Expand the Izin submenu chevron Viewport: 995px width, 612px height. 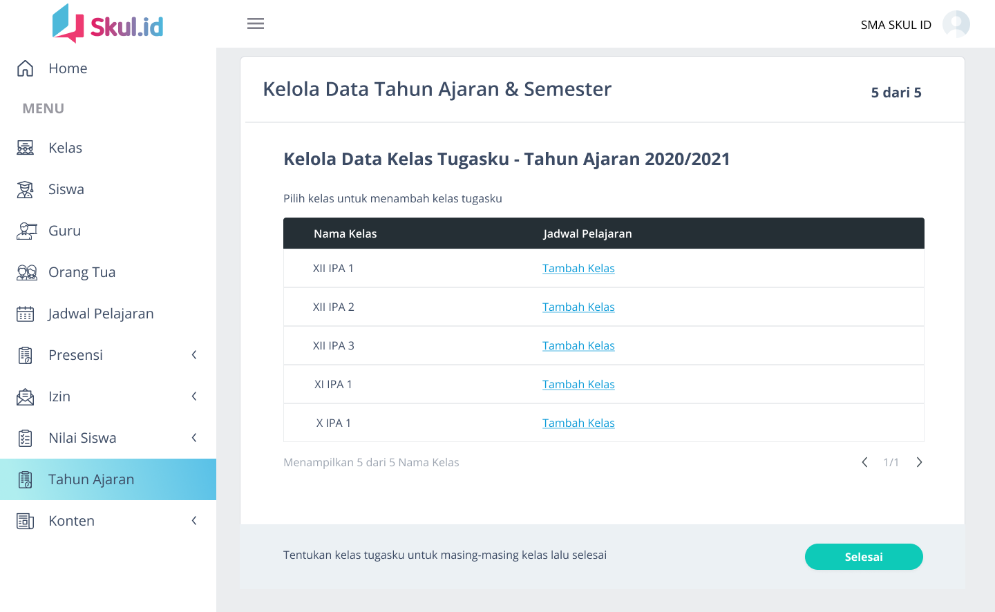(194, 396)
